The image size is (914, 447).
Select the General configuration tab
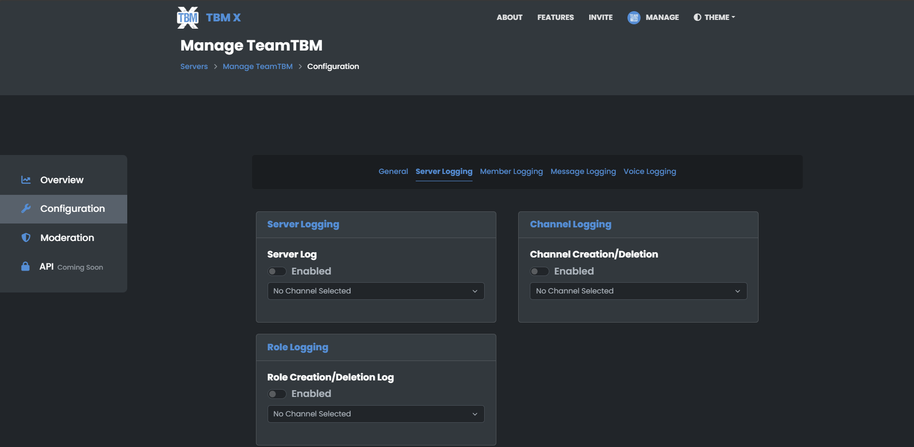pyautogui.click(x=393, y=171)
